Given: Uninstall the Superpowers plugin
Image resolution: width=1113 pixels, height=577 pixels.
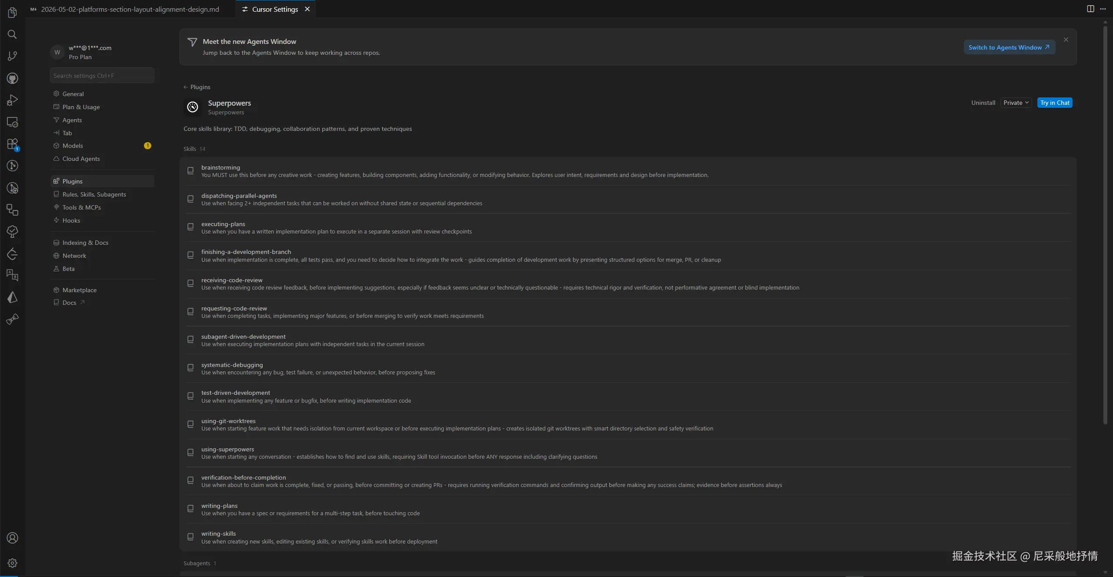Looking at the screenshot, I should (x=983, y=103).
